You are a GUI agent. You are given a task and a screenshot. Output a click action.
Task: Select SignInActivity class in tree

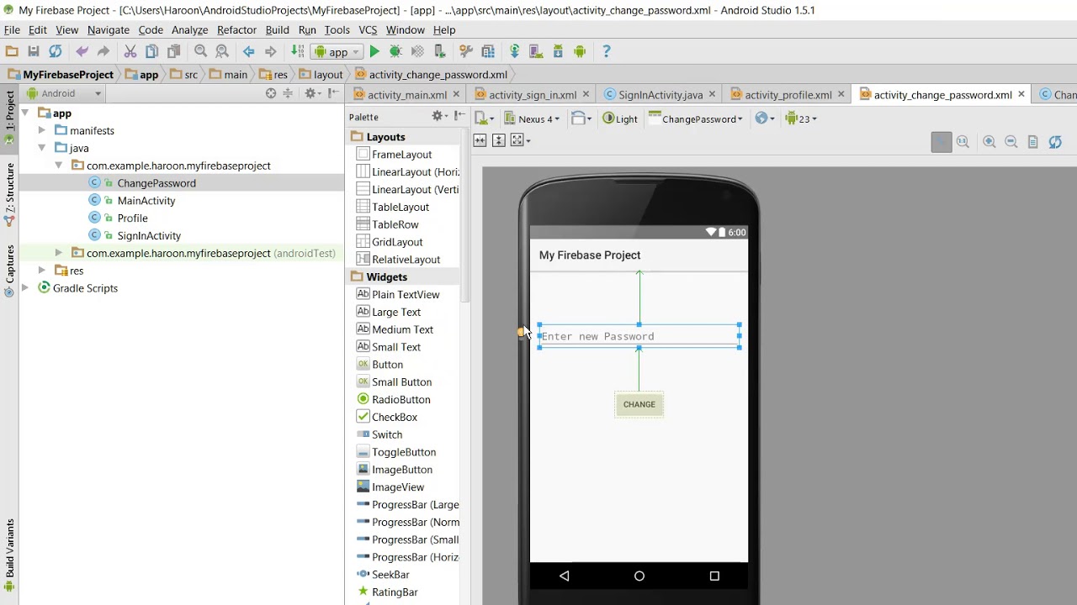[149, 235]
